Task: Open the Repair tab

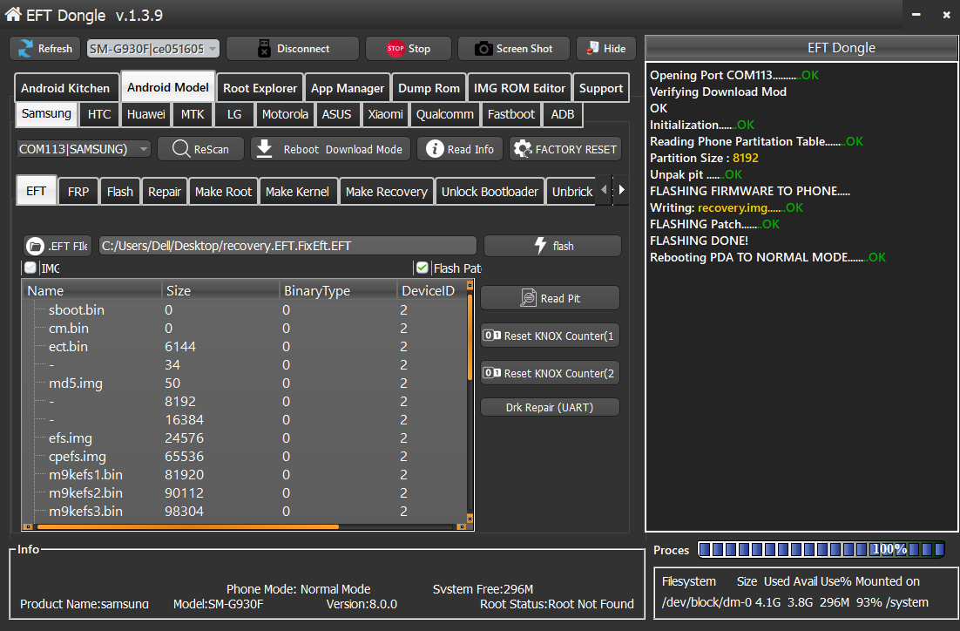Action: (x=165, y=192)
